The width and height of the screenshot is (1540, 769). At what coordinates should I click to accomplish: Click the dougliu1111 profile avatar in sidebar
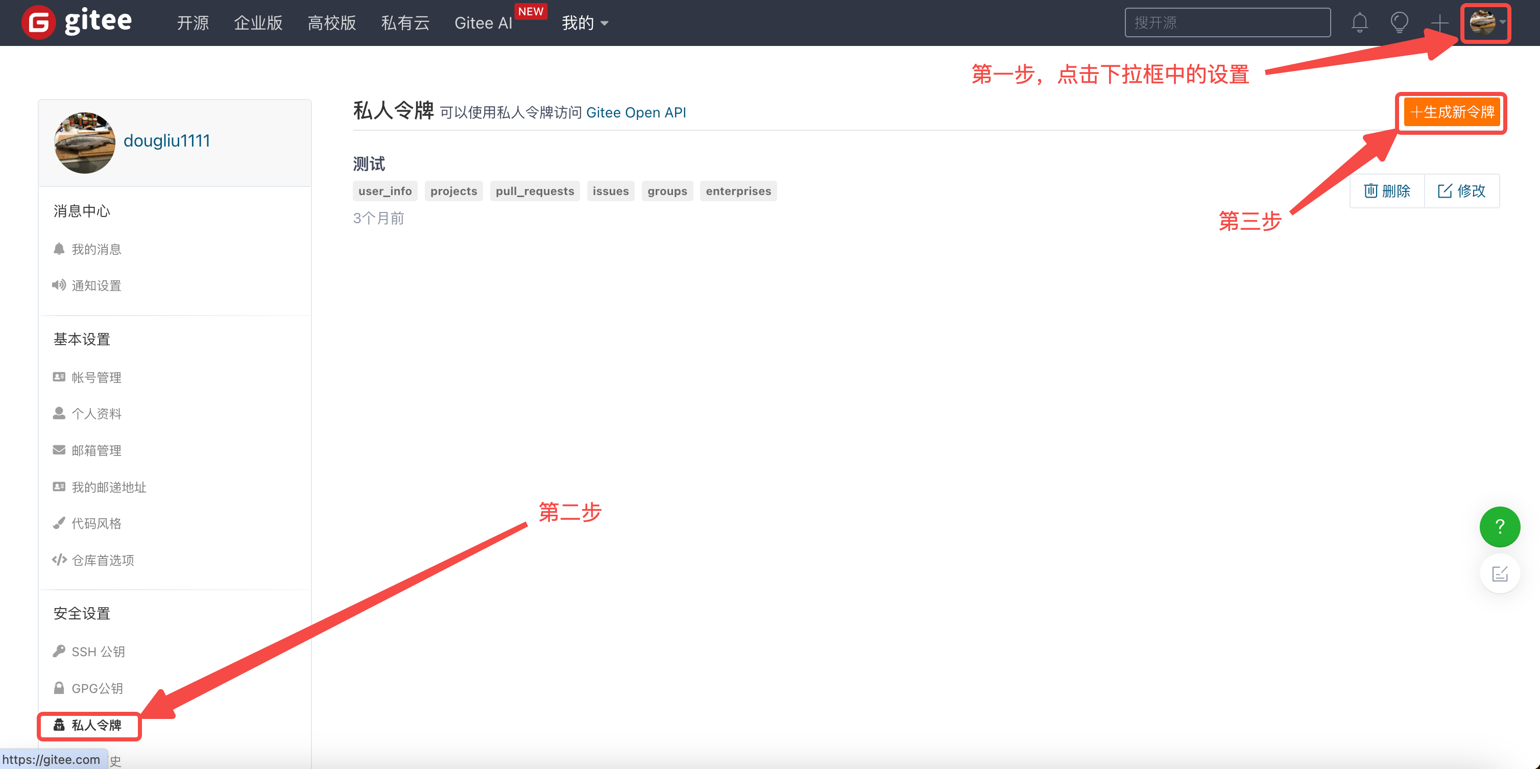pos(84,142)
